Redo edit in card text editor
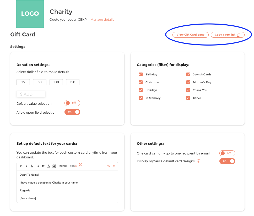254x216 pixels. point(114,166)
